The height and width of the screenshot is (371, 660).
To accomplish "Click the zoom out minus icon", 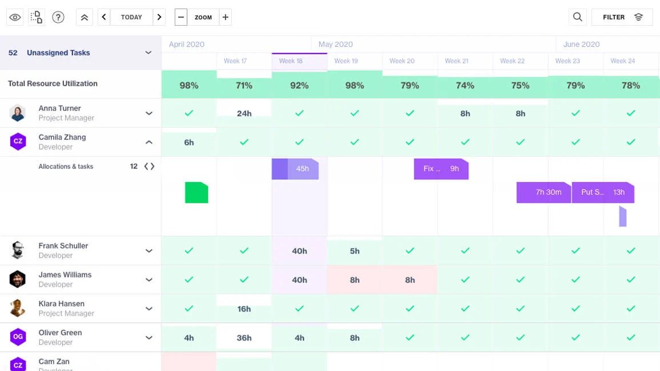I will click(x=181, y=17).
